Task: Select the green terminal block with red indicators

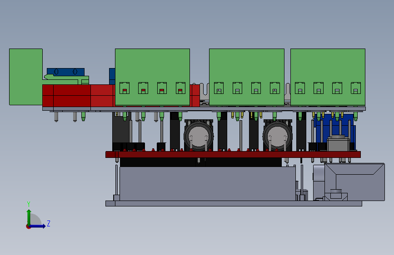Action: click(152, 77)
